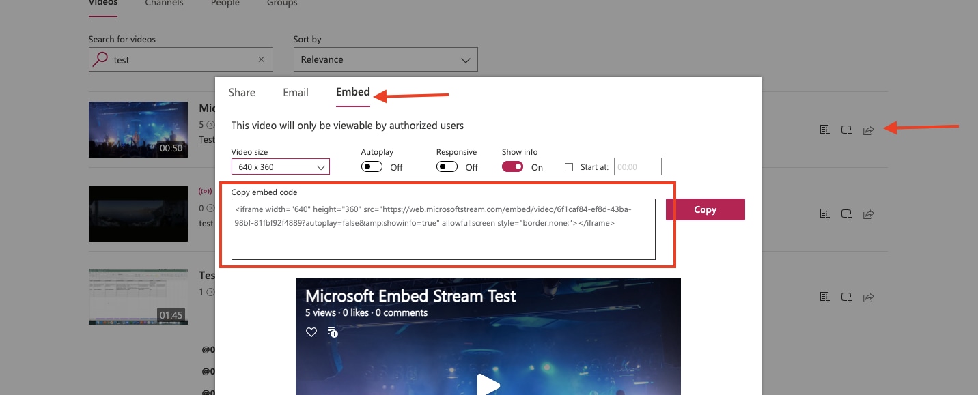Add the 01:45 video to watchlist

click(825, 297)
